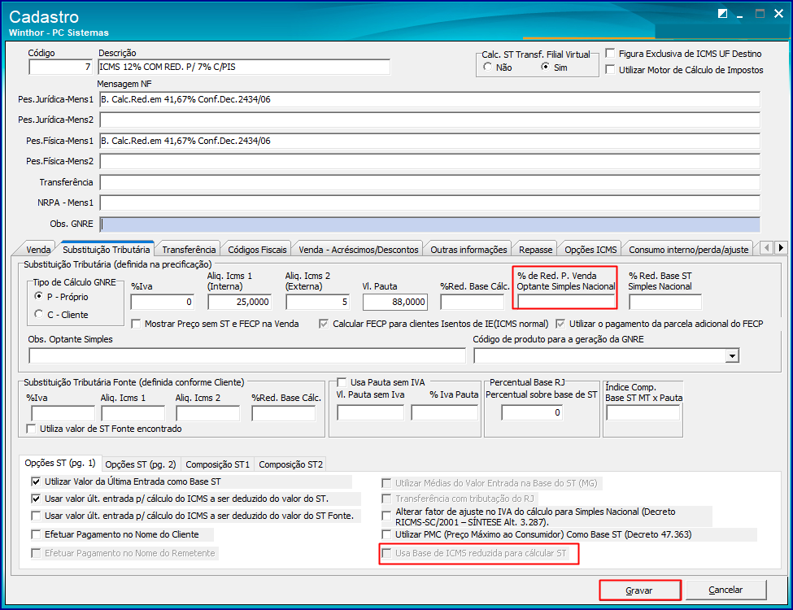Click the NRPA - Mens1 field
793x610 pixels.
tap(430, 203)
